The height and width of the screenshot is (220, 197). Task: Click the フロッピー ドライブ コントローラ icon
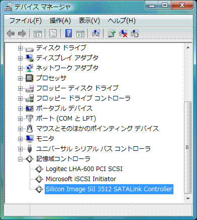[x=30, y=98]
